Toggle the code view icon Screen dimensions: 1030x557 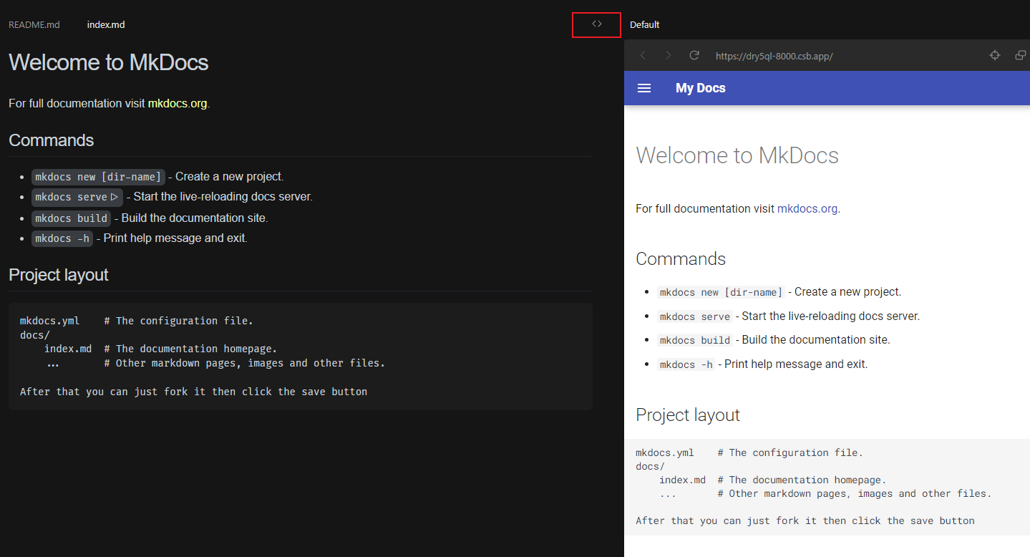click(x=596, y=24)
